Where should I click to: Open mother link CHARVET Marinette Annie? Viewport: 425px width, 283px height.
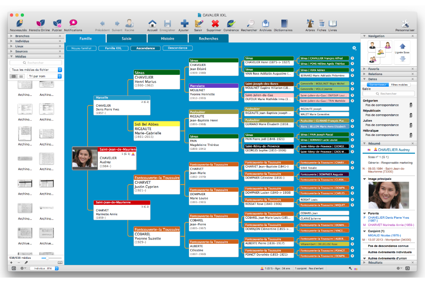coord(391,225)
